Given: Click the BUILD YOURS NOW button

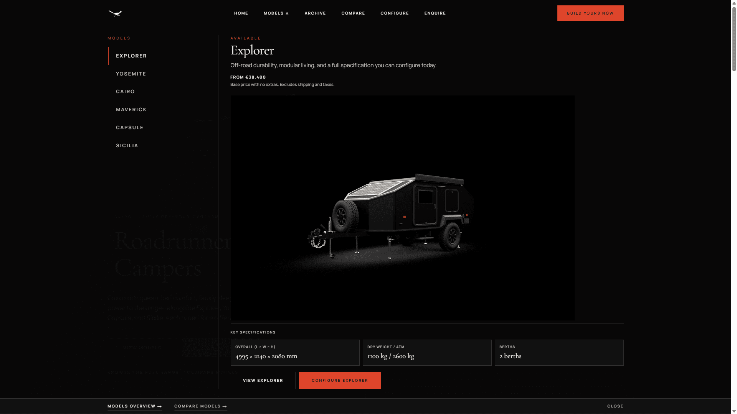Looking at the screenshot, I should [x=590, y=13].
